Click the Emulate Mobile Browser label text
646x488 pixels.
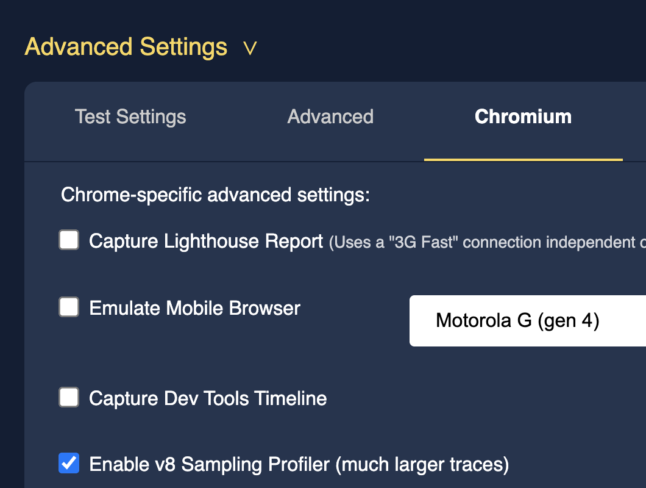pos(195,308)
